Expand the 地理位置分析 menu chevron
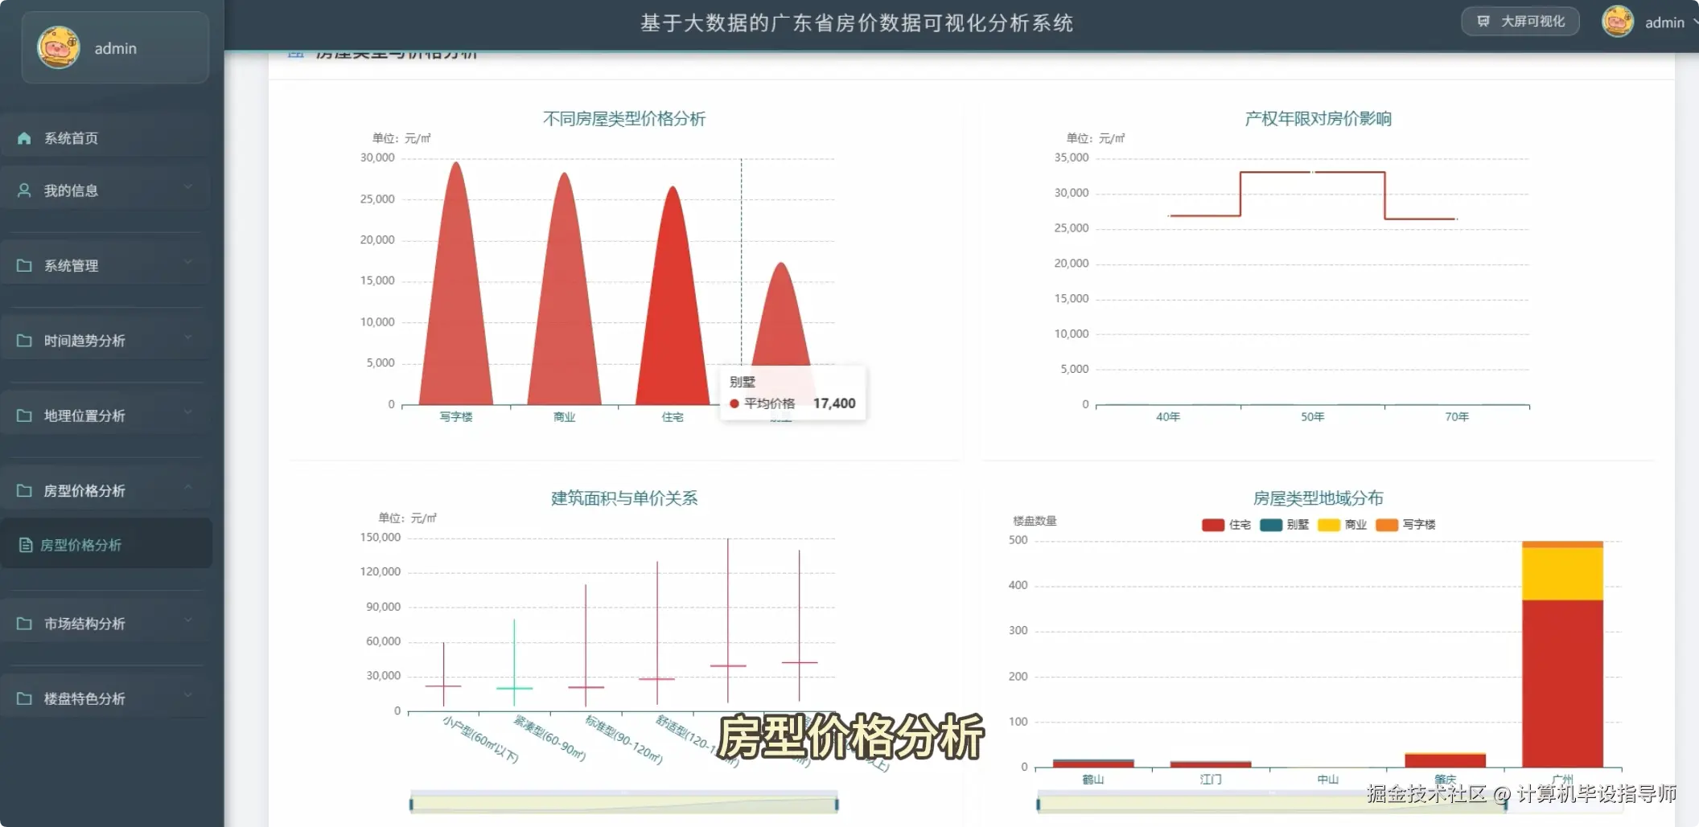The image size is (1699, 827). [x=187, y=412]
